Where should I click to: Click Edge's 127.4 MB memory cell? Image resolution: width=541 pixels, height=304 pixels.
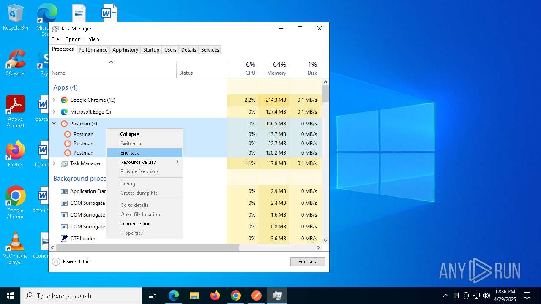[273, 112]
